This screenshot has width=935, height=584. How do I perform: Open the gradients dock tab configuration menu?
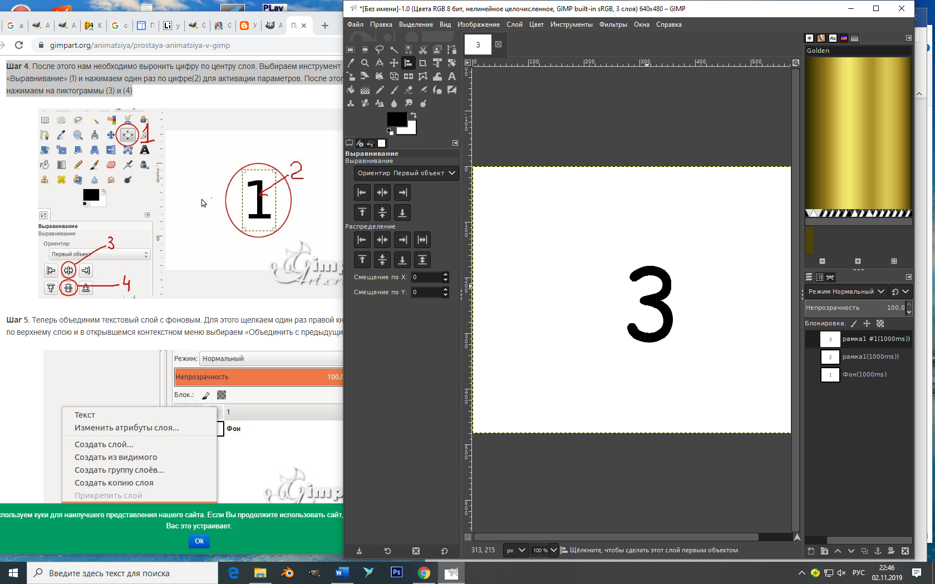coord(908,38)
